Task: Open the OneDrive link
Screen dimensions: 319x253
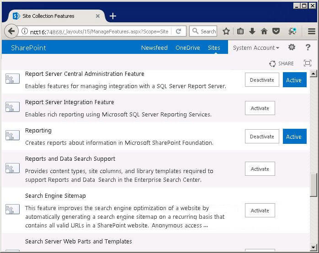Action: click(x=188, y=48)
